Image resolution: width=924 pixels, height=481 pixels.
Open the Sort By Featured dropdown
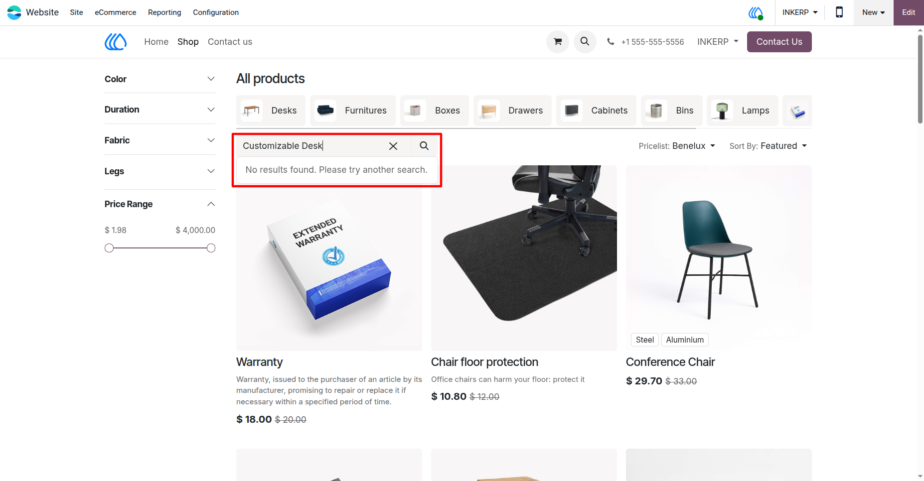click(768, 146)
